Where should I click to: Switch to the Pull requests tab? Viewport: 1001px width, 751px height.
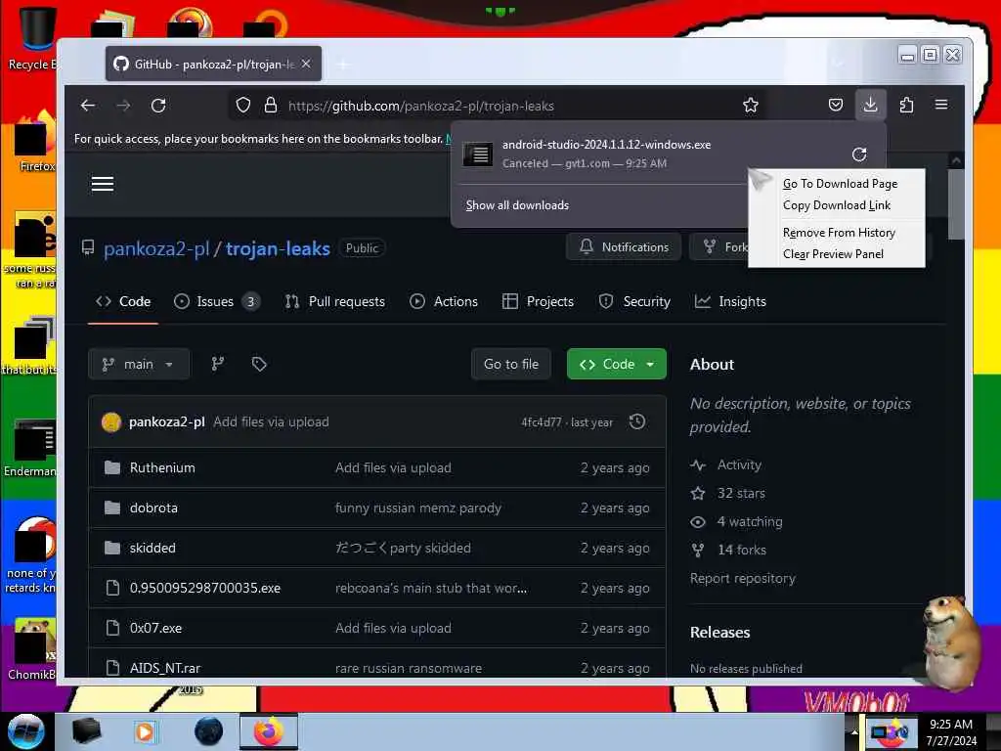point(335,301)
